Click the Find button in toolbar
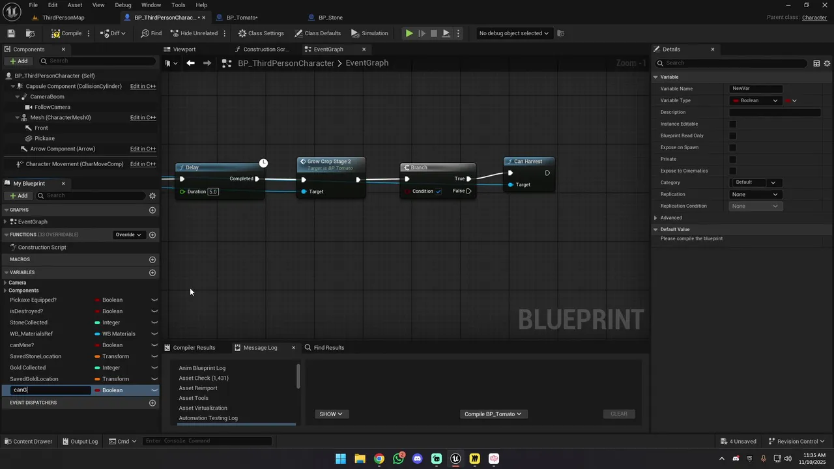Screen dimensions: 834x469 (151, 33)
